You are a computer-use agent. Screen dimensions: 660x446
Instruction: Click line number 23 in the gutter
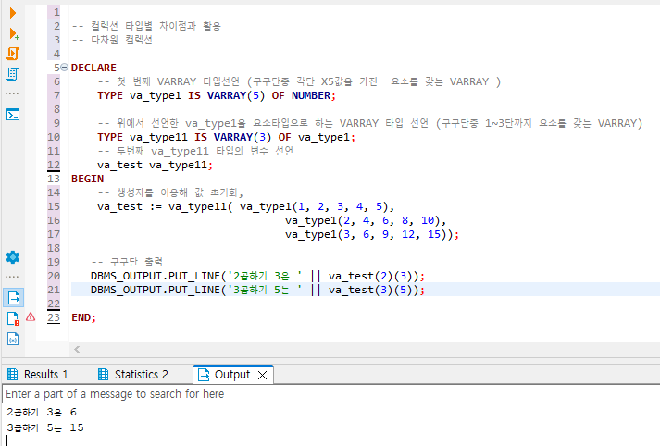click(x=54, y=317)
